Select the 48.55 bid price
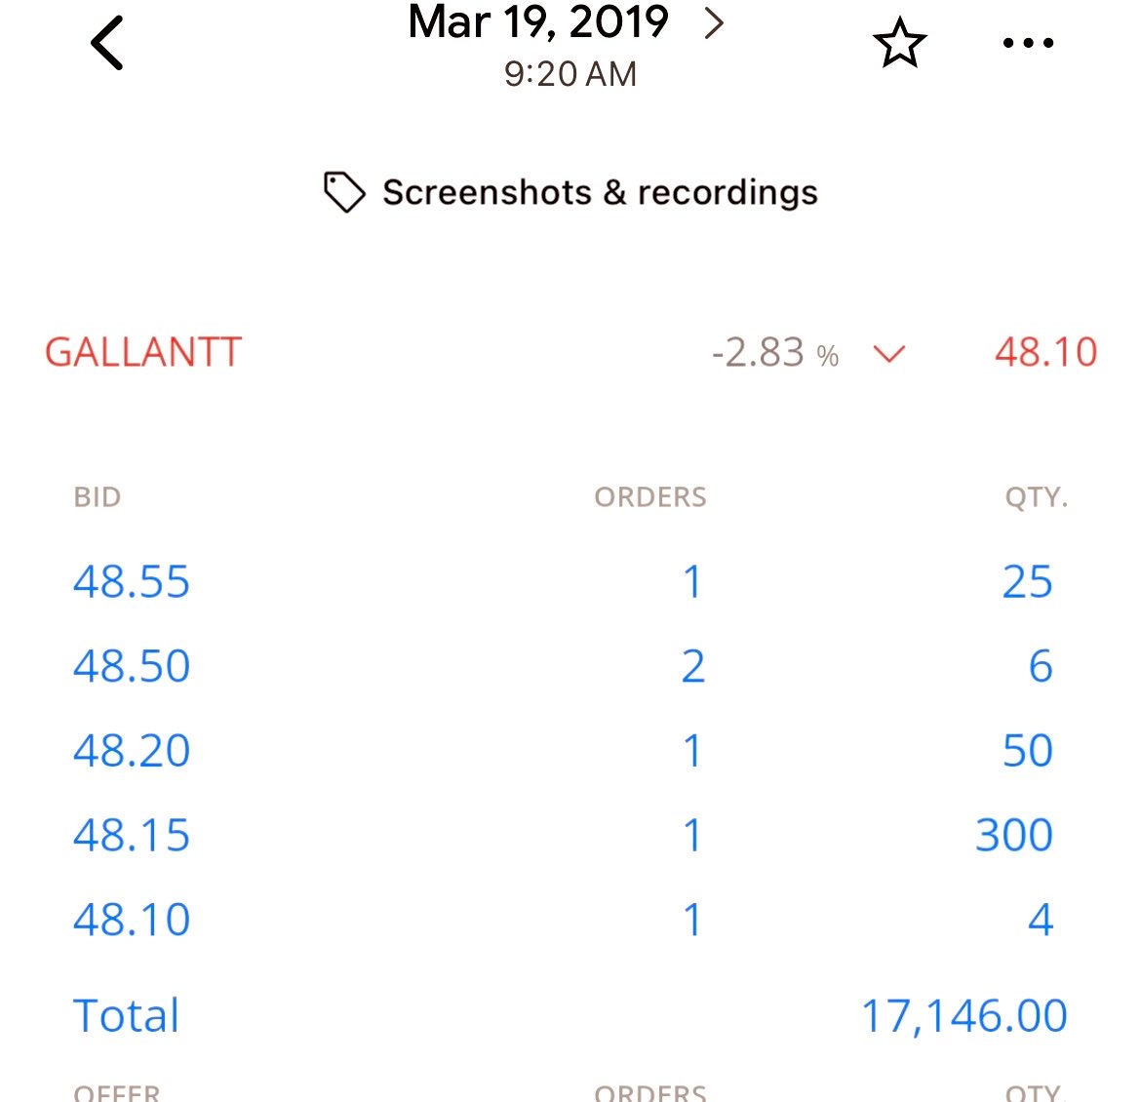The width and height of the screenshot is (1140, 1102). click(132, 581)
